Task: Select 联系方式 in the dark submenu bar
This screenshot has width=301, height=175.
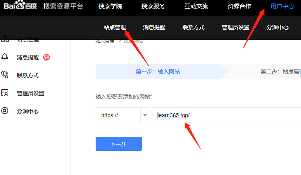Action: 193,27
